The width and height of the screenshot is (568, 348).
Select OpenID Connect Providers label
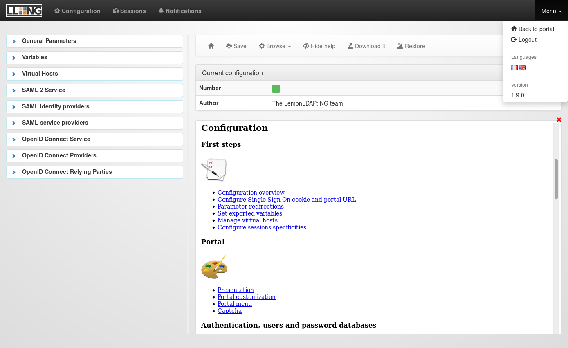point(59,155)
